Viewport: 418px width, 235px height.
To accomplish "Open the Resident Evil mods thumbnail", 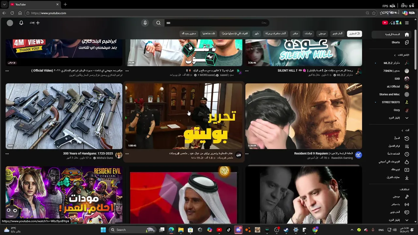I will [64, 195].
